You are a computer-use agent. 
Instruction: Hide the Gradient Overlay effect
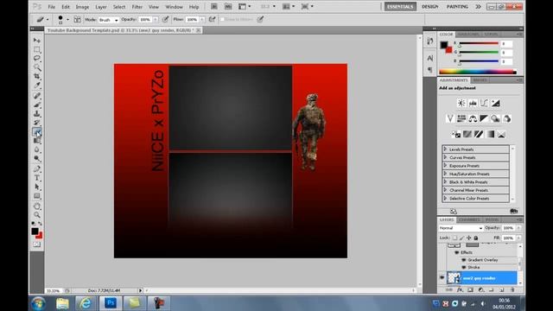(x=464, y=260)
